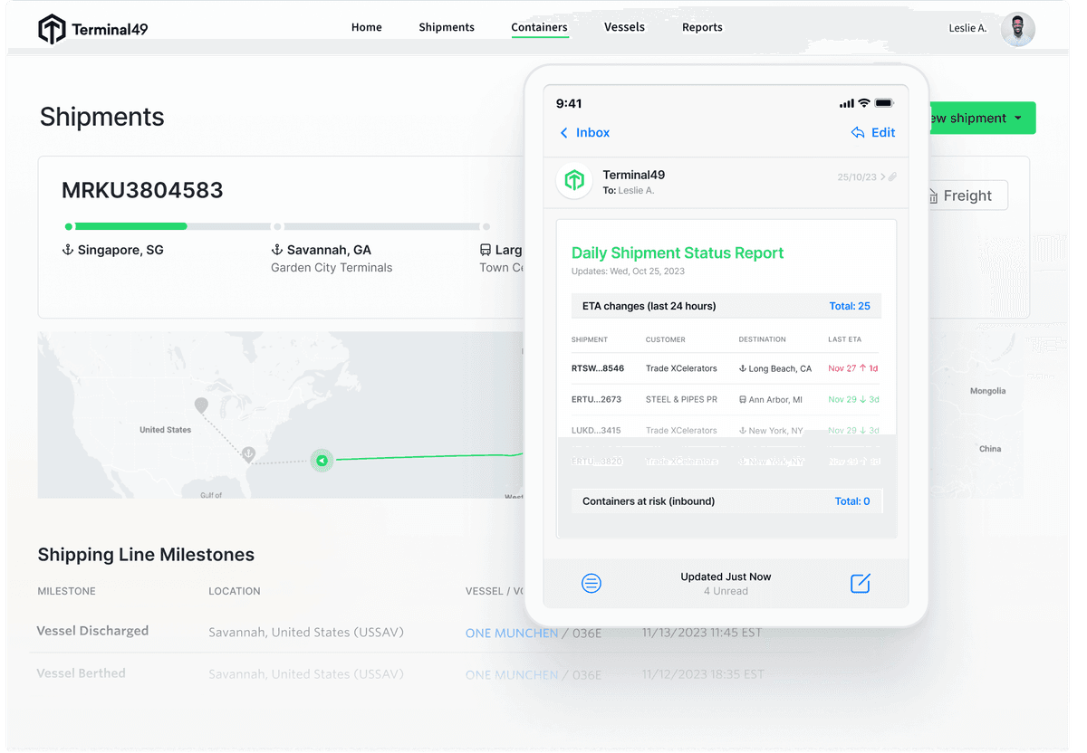Expand email details via the 25/10/23 chevron

pos(882,177)
